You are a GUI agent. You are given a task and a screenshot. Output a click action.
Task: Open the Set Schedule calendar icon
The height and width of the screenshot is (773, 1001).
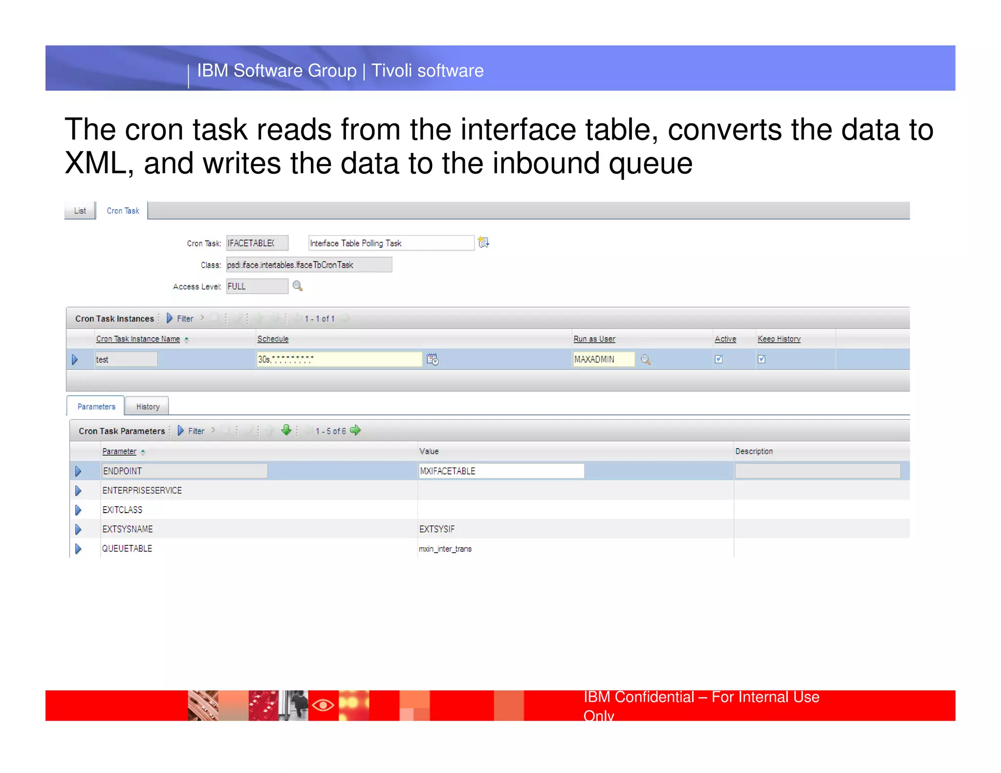pos(433,359)
